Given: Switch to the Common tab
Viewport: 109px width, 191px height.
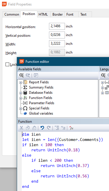Looking at the screenshot, I should (x=12, y=14).
